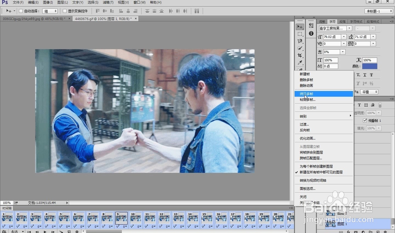Viewport: 395px width, 233px height.
Task: Open kerning dropdown arrow
Action: [x=344, y=44]
